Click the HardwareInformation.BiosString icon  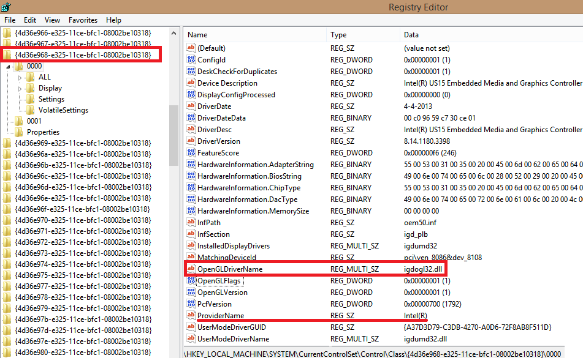coord(191,176)
